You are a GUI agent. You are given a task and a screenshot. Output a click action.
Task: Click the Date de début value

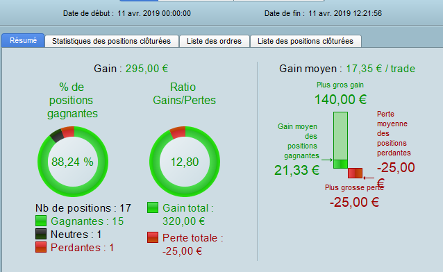154,14
